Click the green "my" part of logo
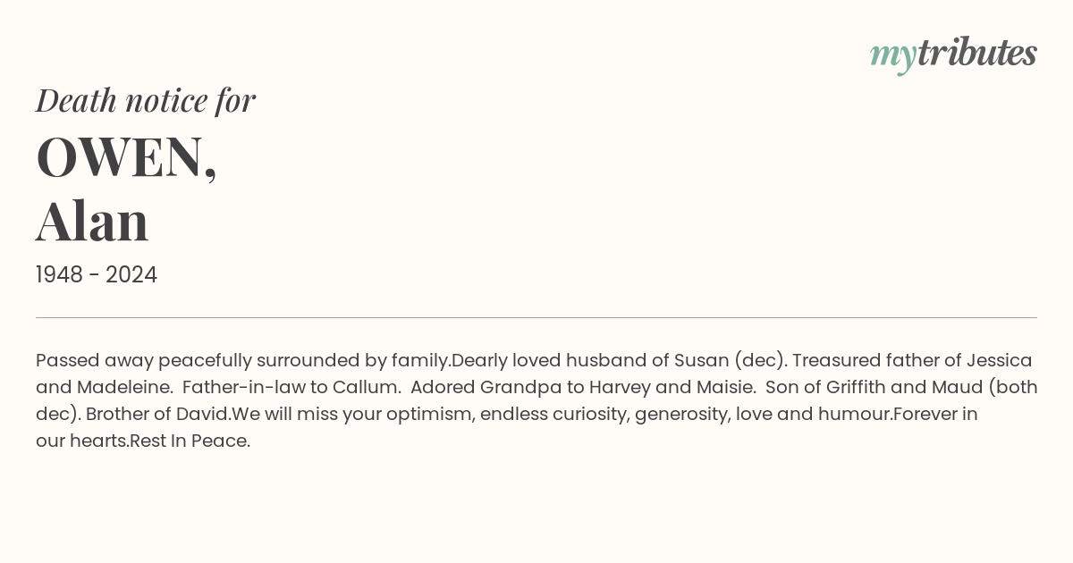 click(x=893, y=56)
